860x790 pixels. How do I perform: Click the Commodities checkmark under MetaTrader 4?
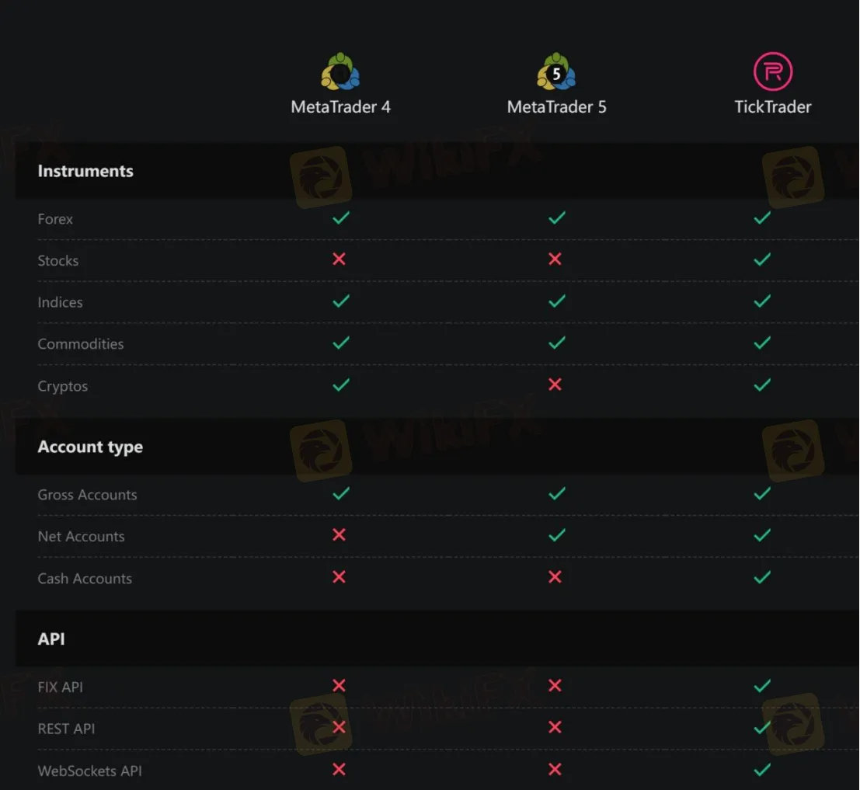pyautogui.click(x=340, y=343)
